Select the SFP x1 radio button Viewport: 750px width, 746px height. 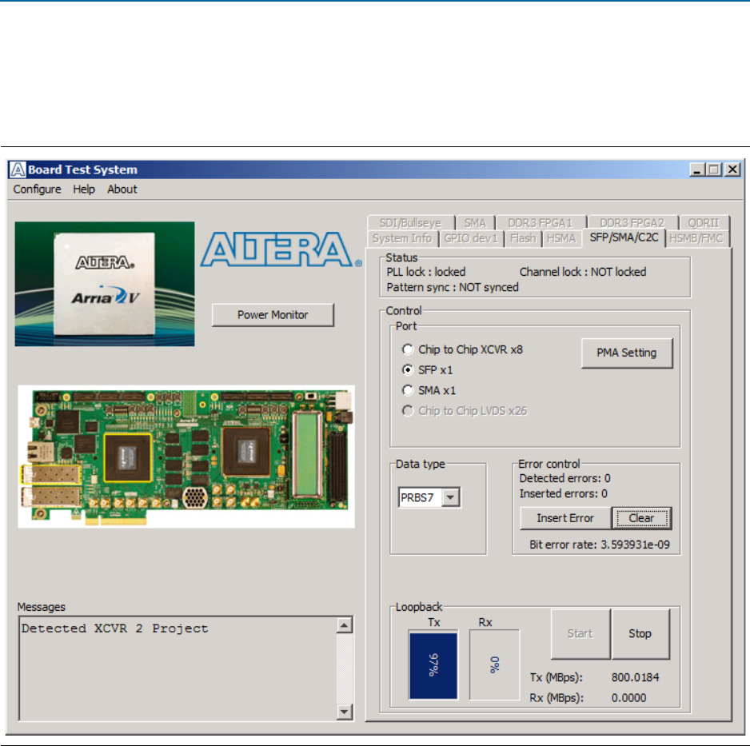click(x=409, y=370)
